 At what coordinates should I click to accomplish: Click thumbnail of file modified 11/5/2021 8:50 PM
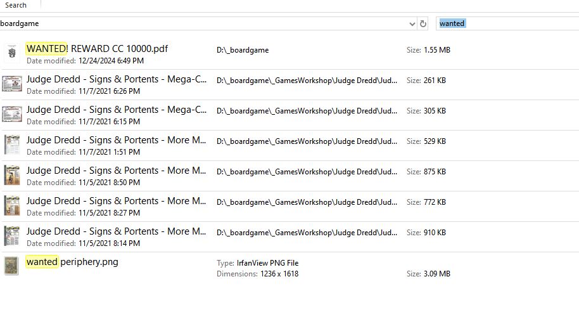pyautogui.click(x=12, y=175)
